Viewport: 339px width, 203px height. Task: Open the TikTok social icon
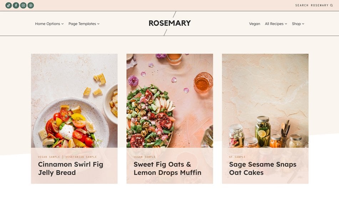9,5
